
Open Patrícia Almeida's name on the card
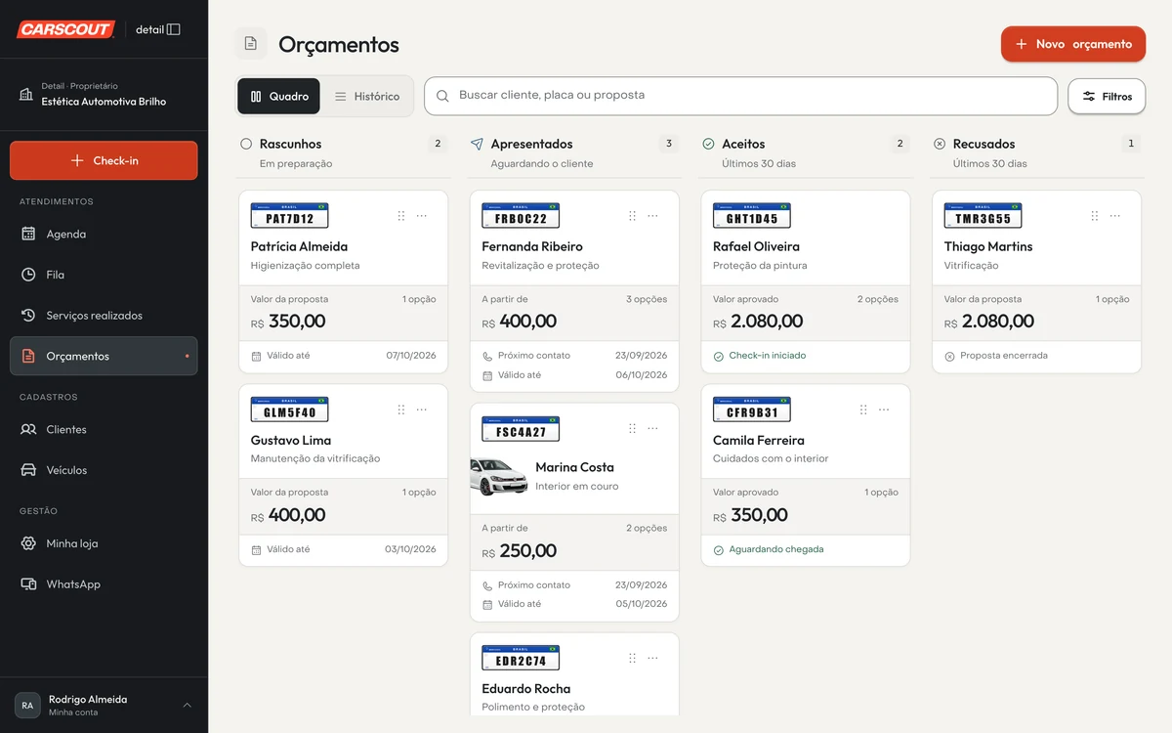[299, 246]
